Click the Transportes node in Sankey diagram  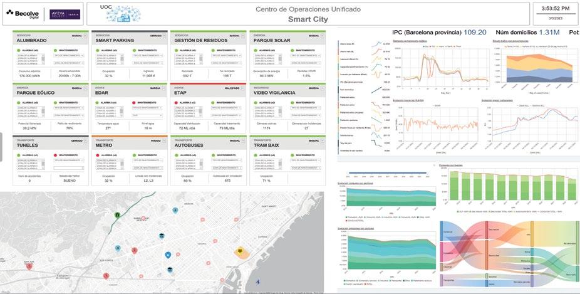442,280
